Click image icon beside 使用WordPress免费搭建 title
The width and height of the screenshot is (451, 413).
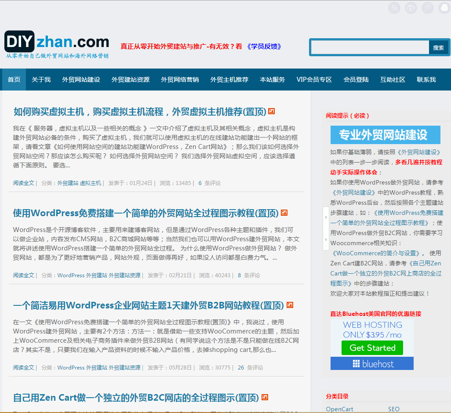tap(284, 213)
